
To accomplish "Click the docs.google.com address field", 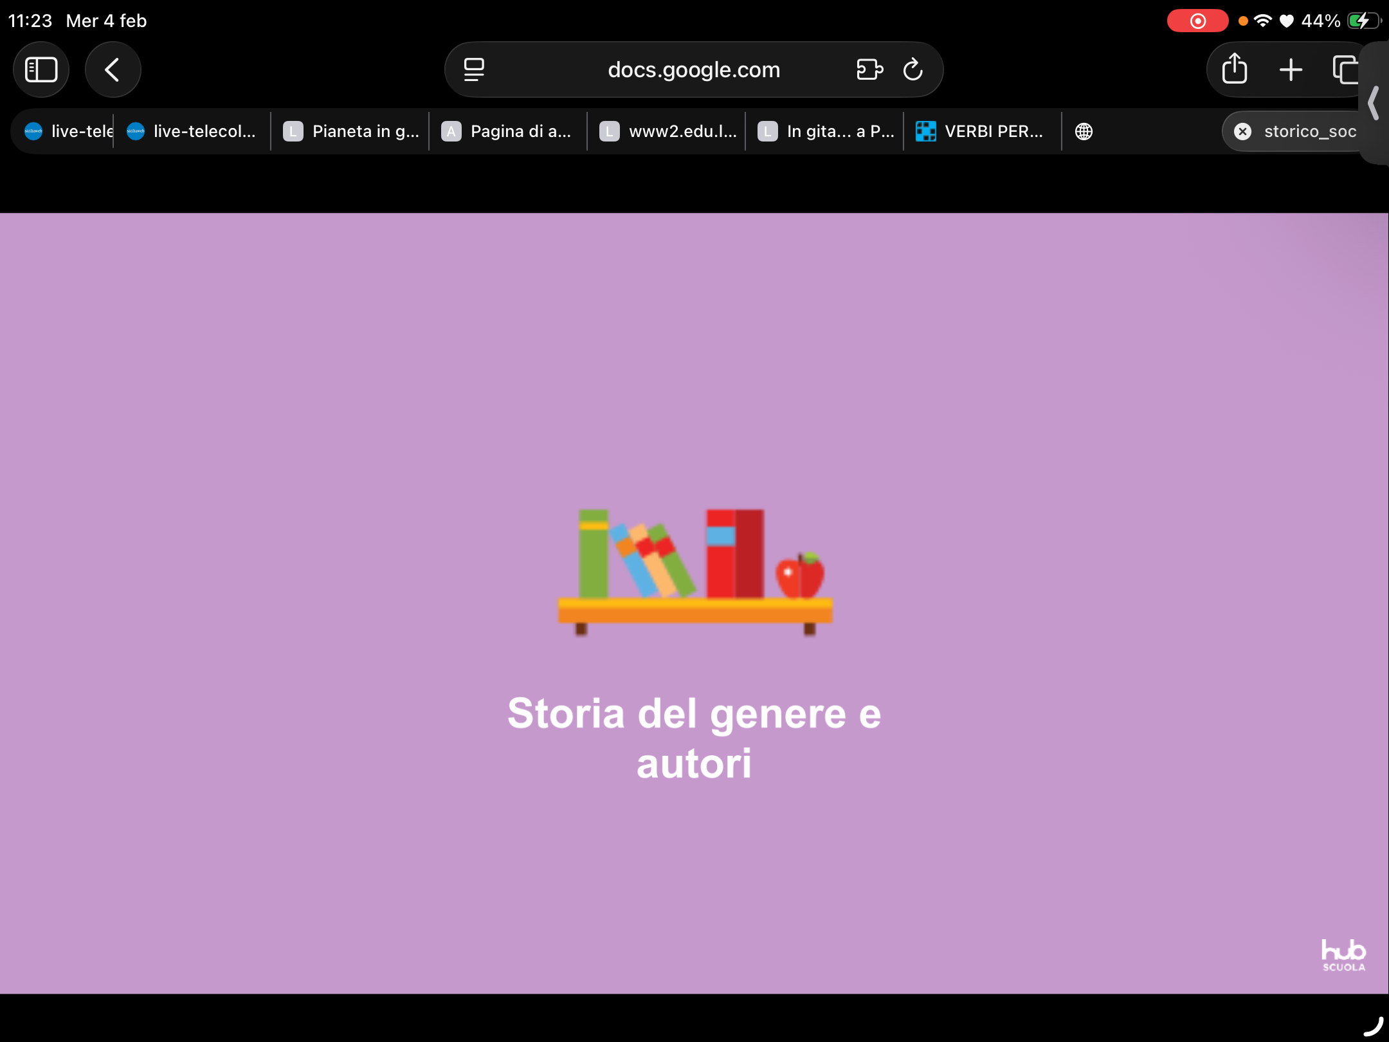I will coord(693,69).
